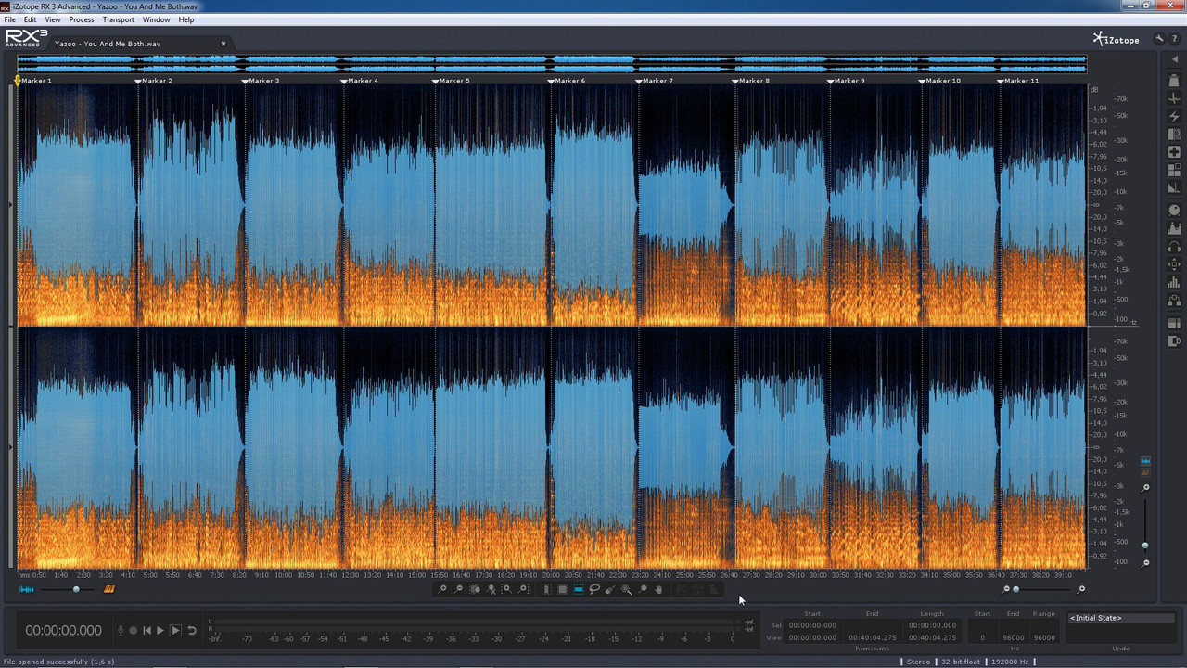
Task: Jump to Marker 7
Action: coord(657,81)
